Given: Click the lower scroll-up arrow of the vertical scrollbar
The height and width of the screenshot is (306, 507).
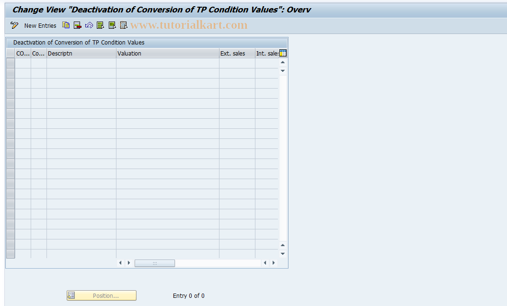Looking at the screenshot, I should pos(283,245).
